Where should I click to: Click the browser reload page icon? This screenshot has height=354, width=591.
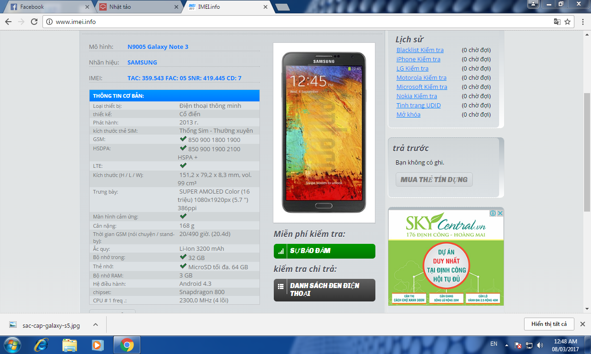[x=34, y=22]
